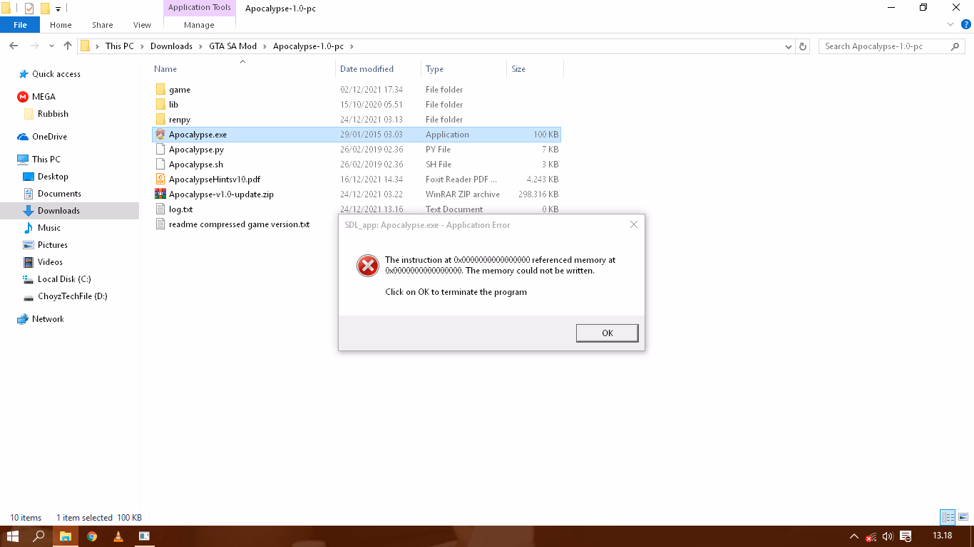Open Chrome from the taskbar
The width and height of the screenshot is (974, 547).
(92, 536)
